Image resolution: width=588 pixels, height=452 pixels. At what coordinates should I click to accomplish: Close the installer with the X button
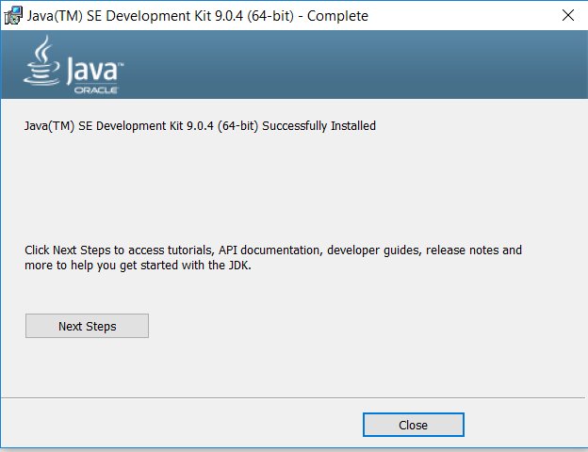point(568,15)
